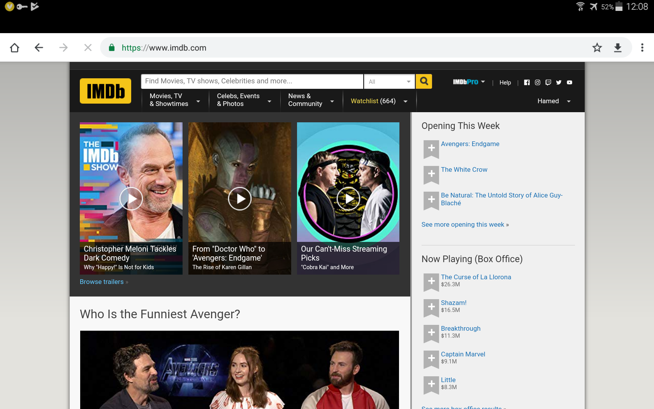Viewport: 654px width, 409px height.
Task: Tap the battery 52% status indicator
Action: 612,7
